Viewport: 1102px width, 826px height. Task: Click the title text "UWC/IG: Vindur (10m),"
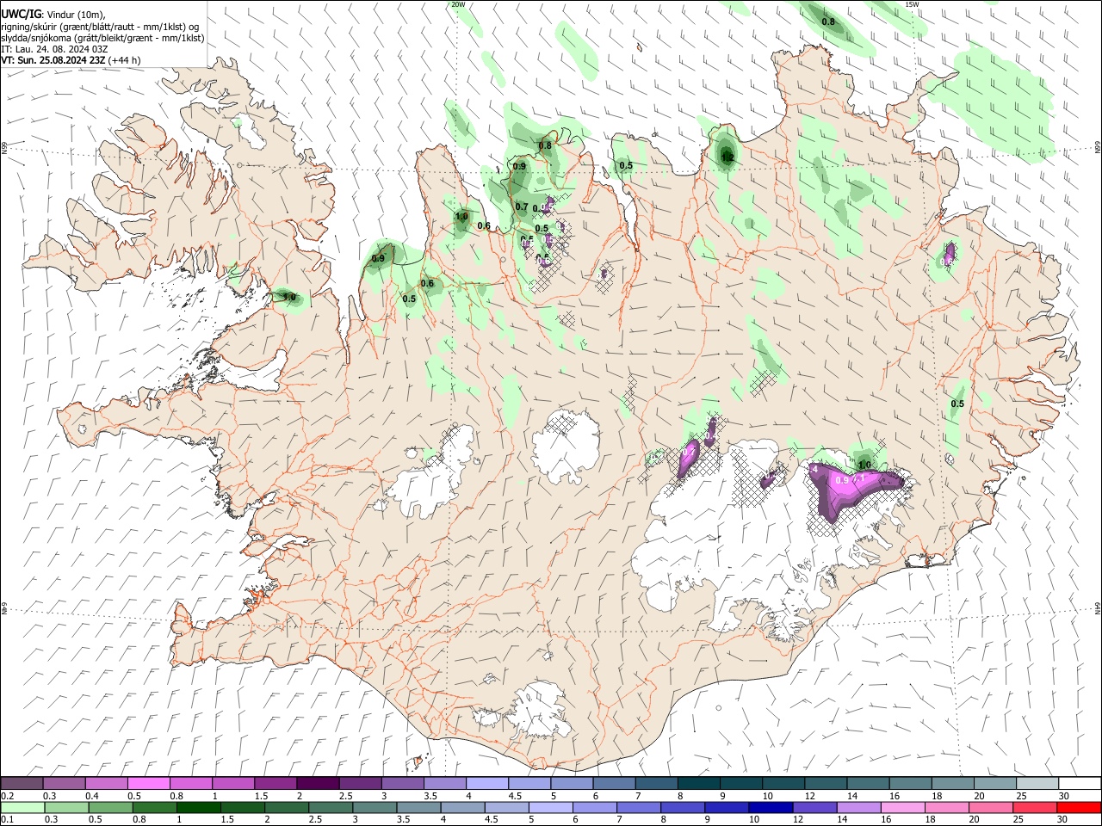point(53,13)
